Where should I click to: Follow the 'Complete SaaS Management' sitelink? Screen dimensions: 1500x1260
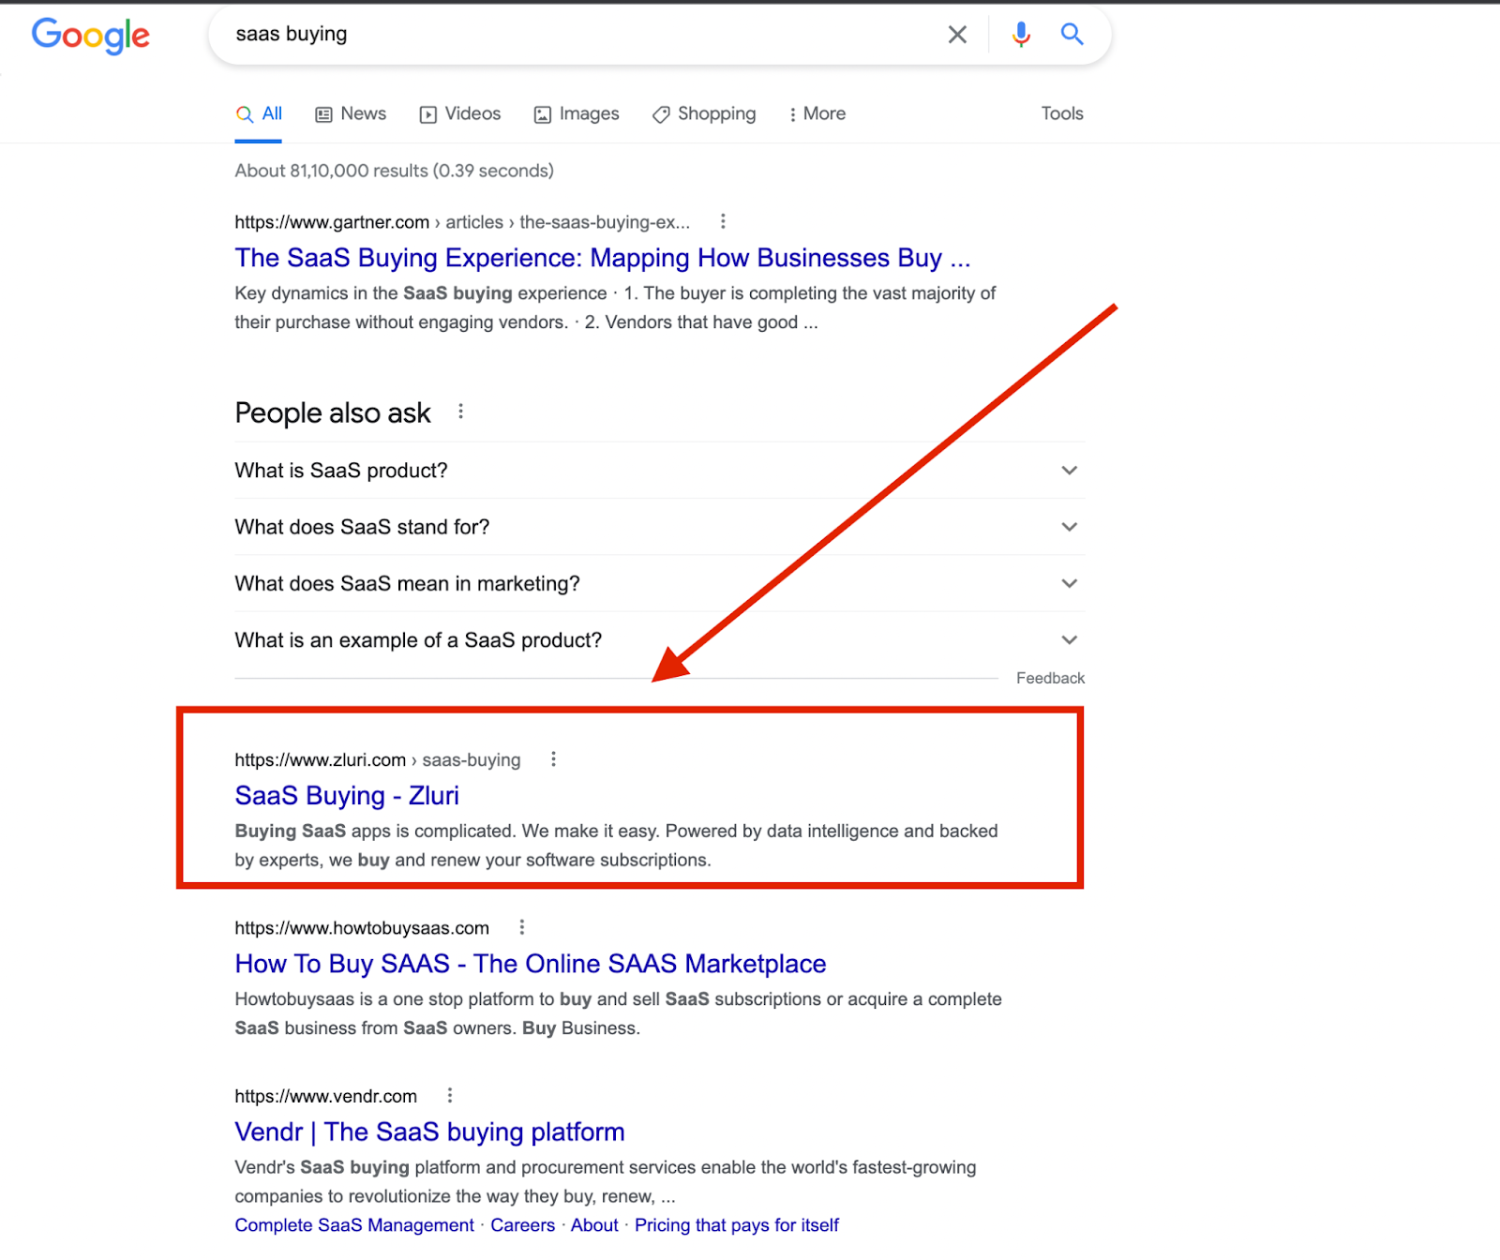(x=354, y=1225)
